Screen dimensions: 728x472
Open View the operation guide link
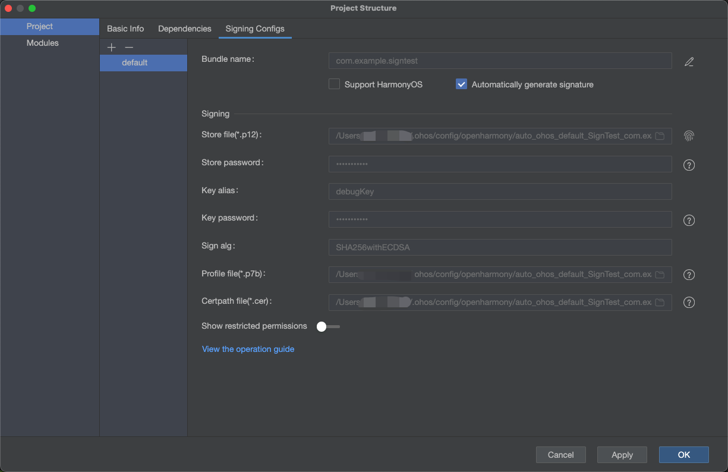(x=248, y=350)
